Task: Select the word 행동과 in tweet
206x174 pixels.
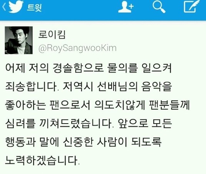Action: pos(20,142)
